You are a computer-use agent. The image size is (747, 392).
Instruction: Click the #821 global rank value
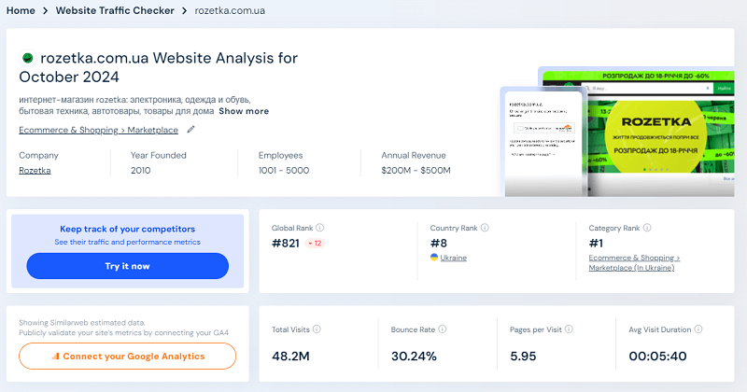click(286, 244)
